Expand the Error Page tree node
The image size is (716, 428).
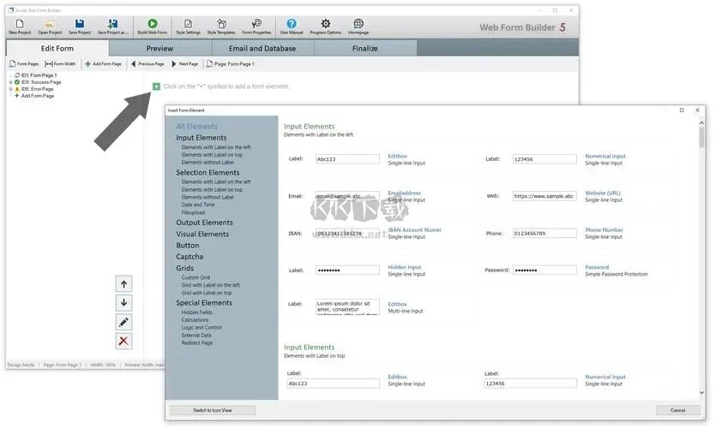[10, 89]
